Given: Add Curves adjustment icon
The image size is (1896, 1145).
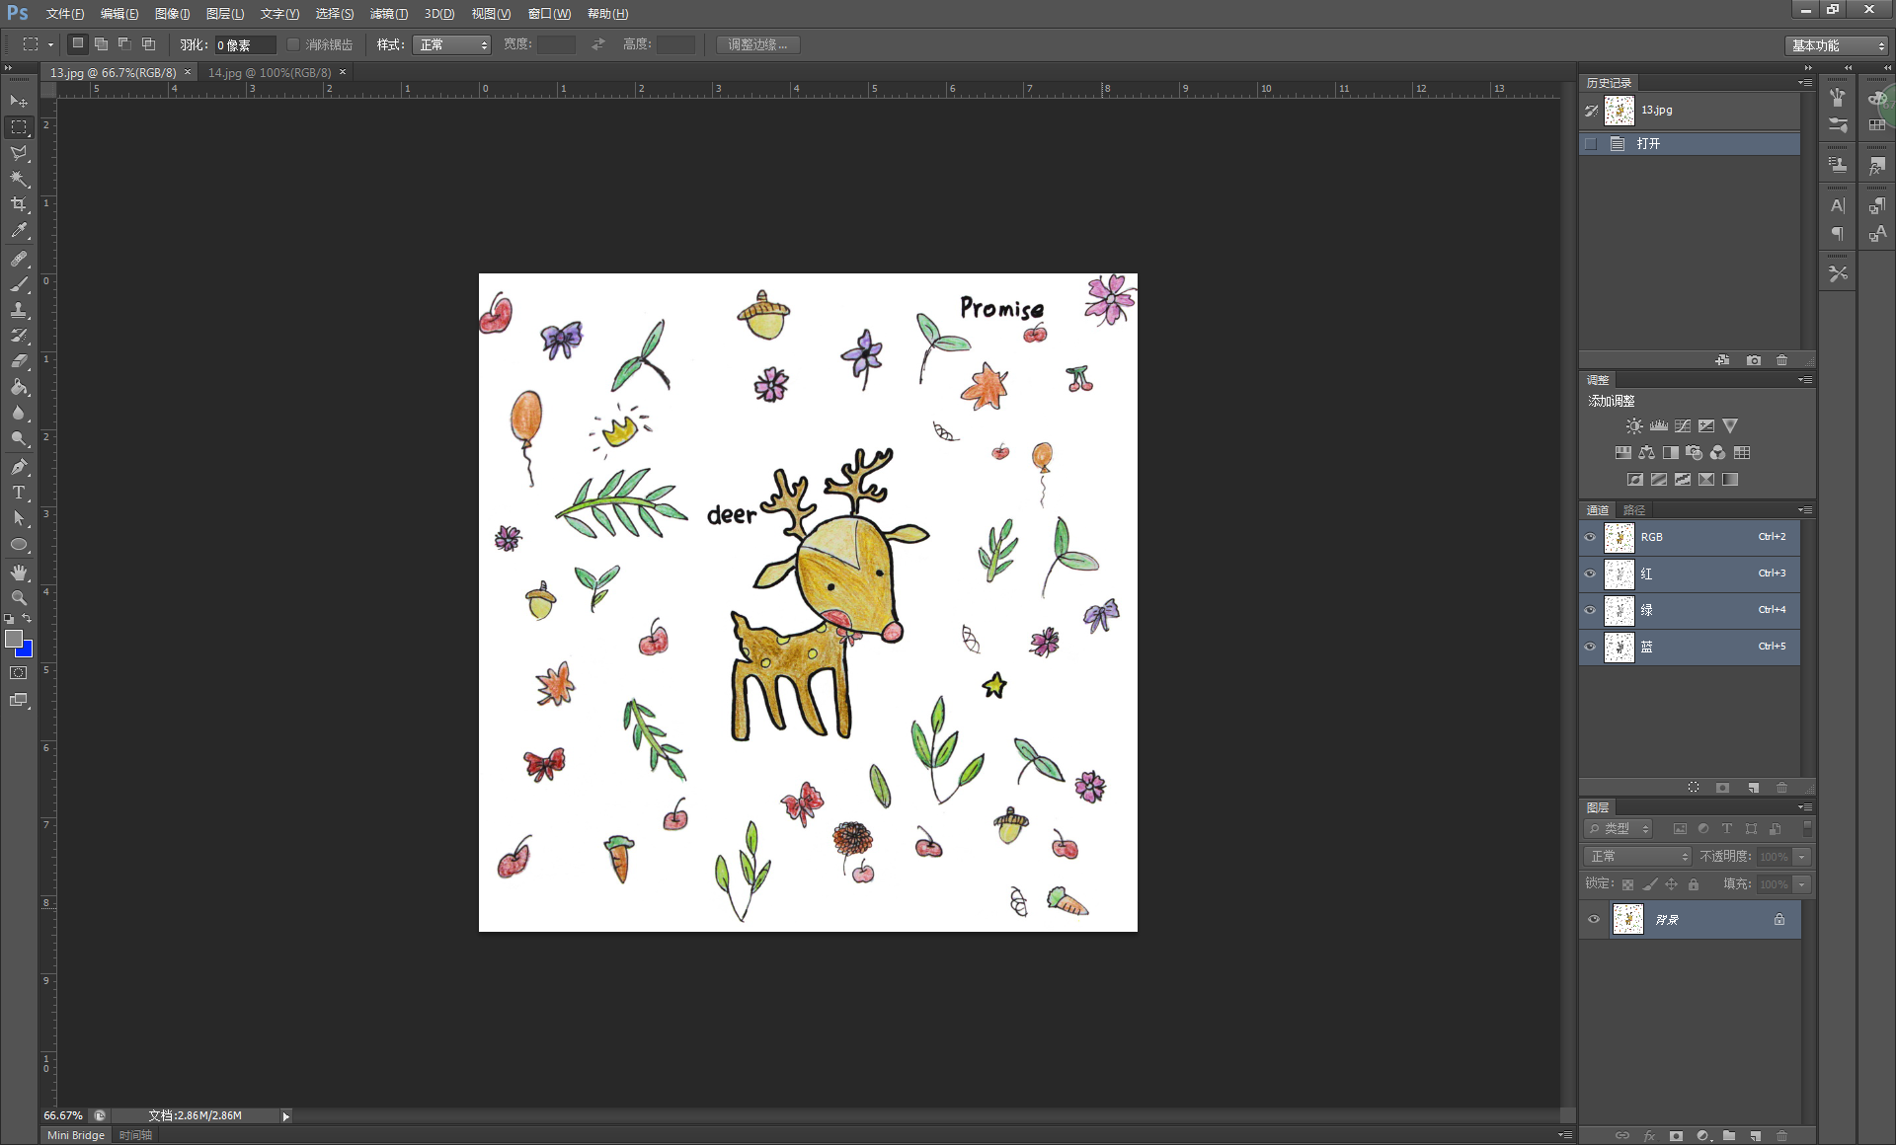Looking at the screenshot, I should coord(1683,426).
